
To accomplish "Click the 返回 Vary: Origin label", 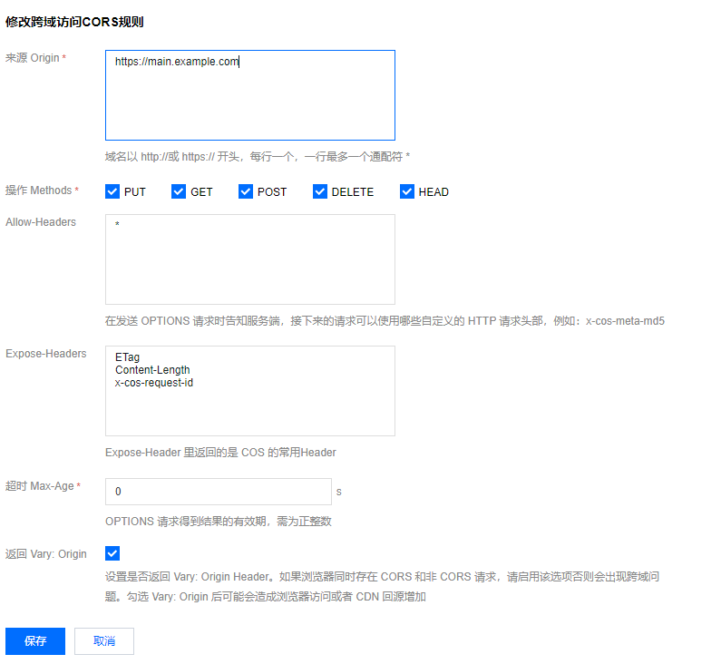I will (46, 554).
